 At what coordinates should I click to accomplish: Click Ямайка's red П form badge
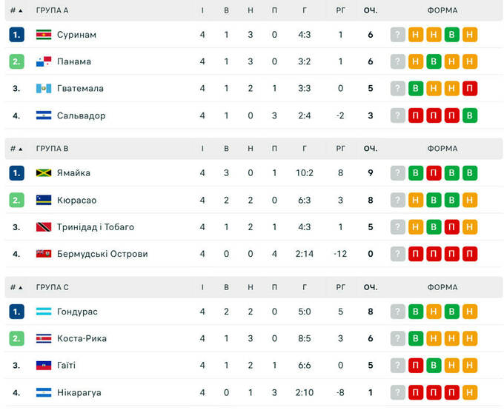(x=434, y=173)
